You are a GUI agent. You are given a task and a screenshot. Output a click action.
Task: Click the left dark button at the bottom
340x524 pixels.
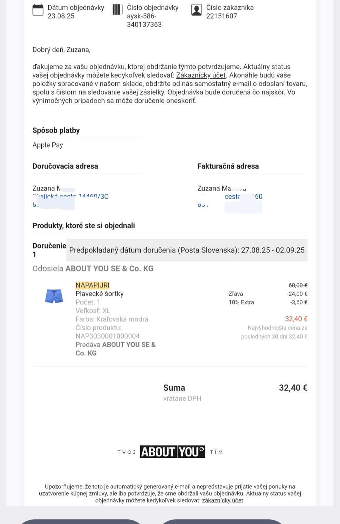[x=81, y=522]
